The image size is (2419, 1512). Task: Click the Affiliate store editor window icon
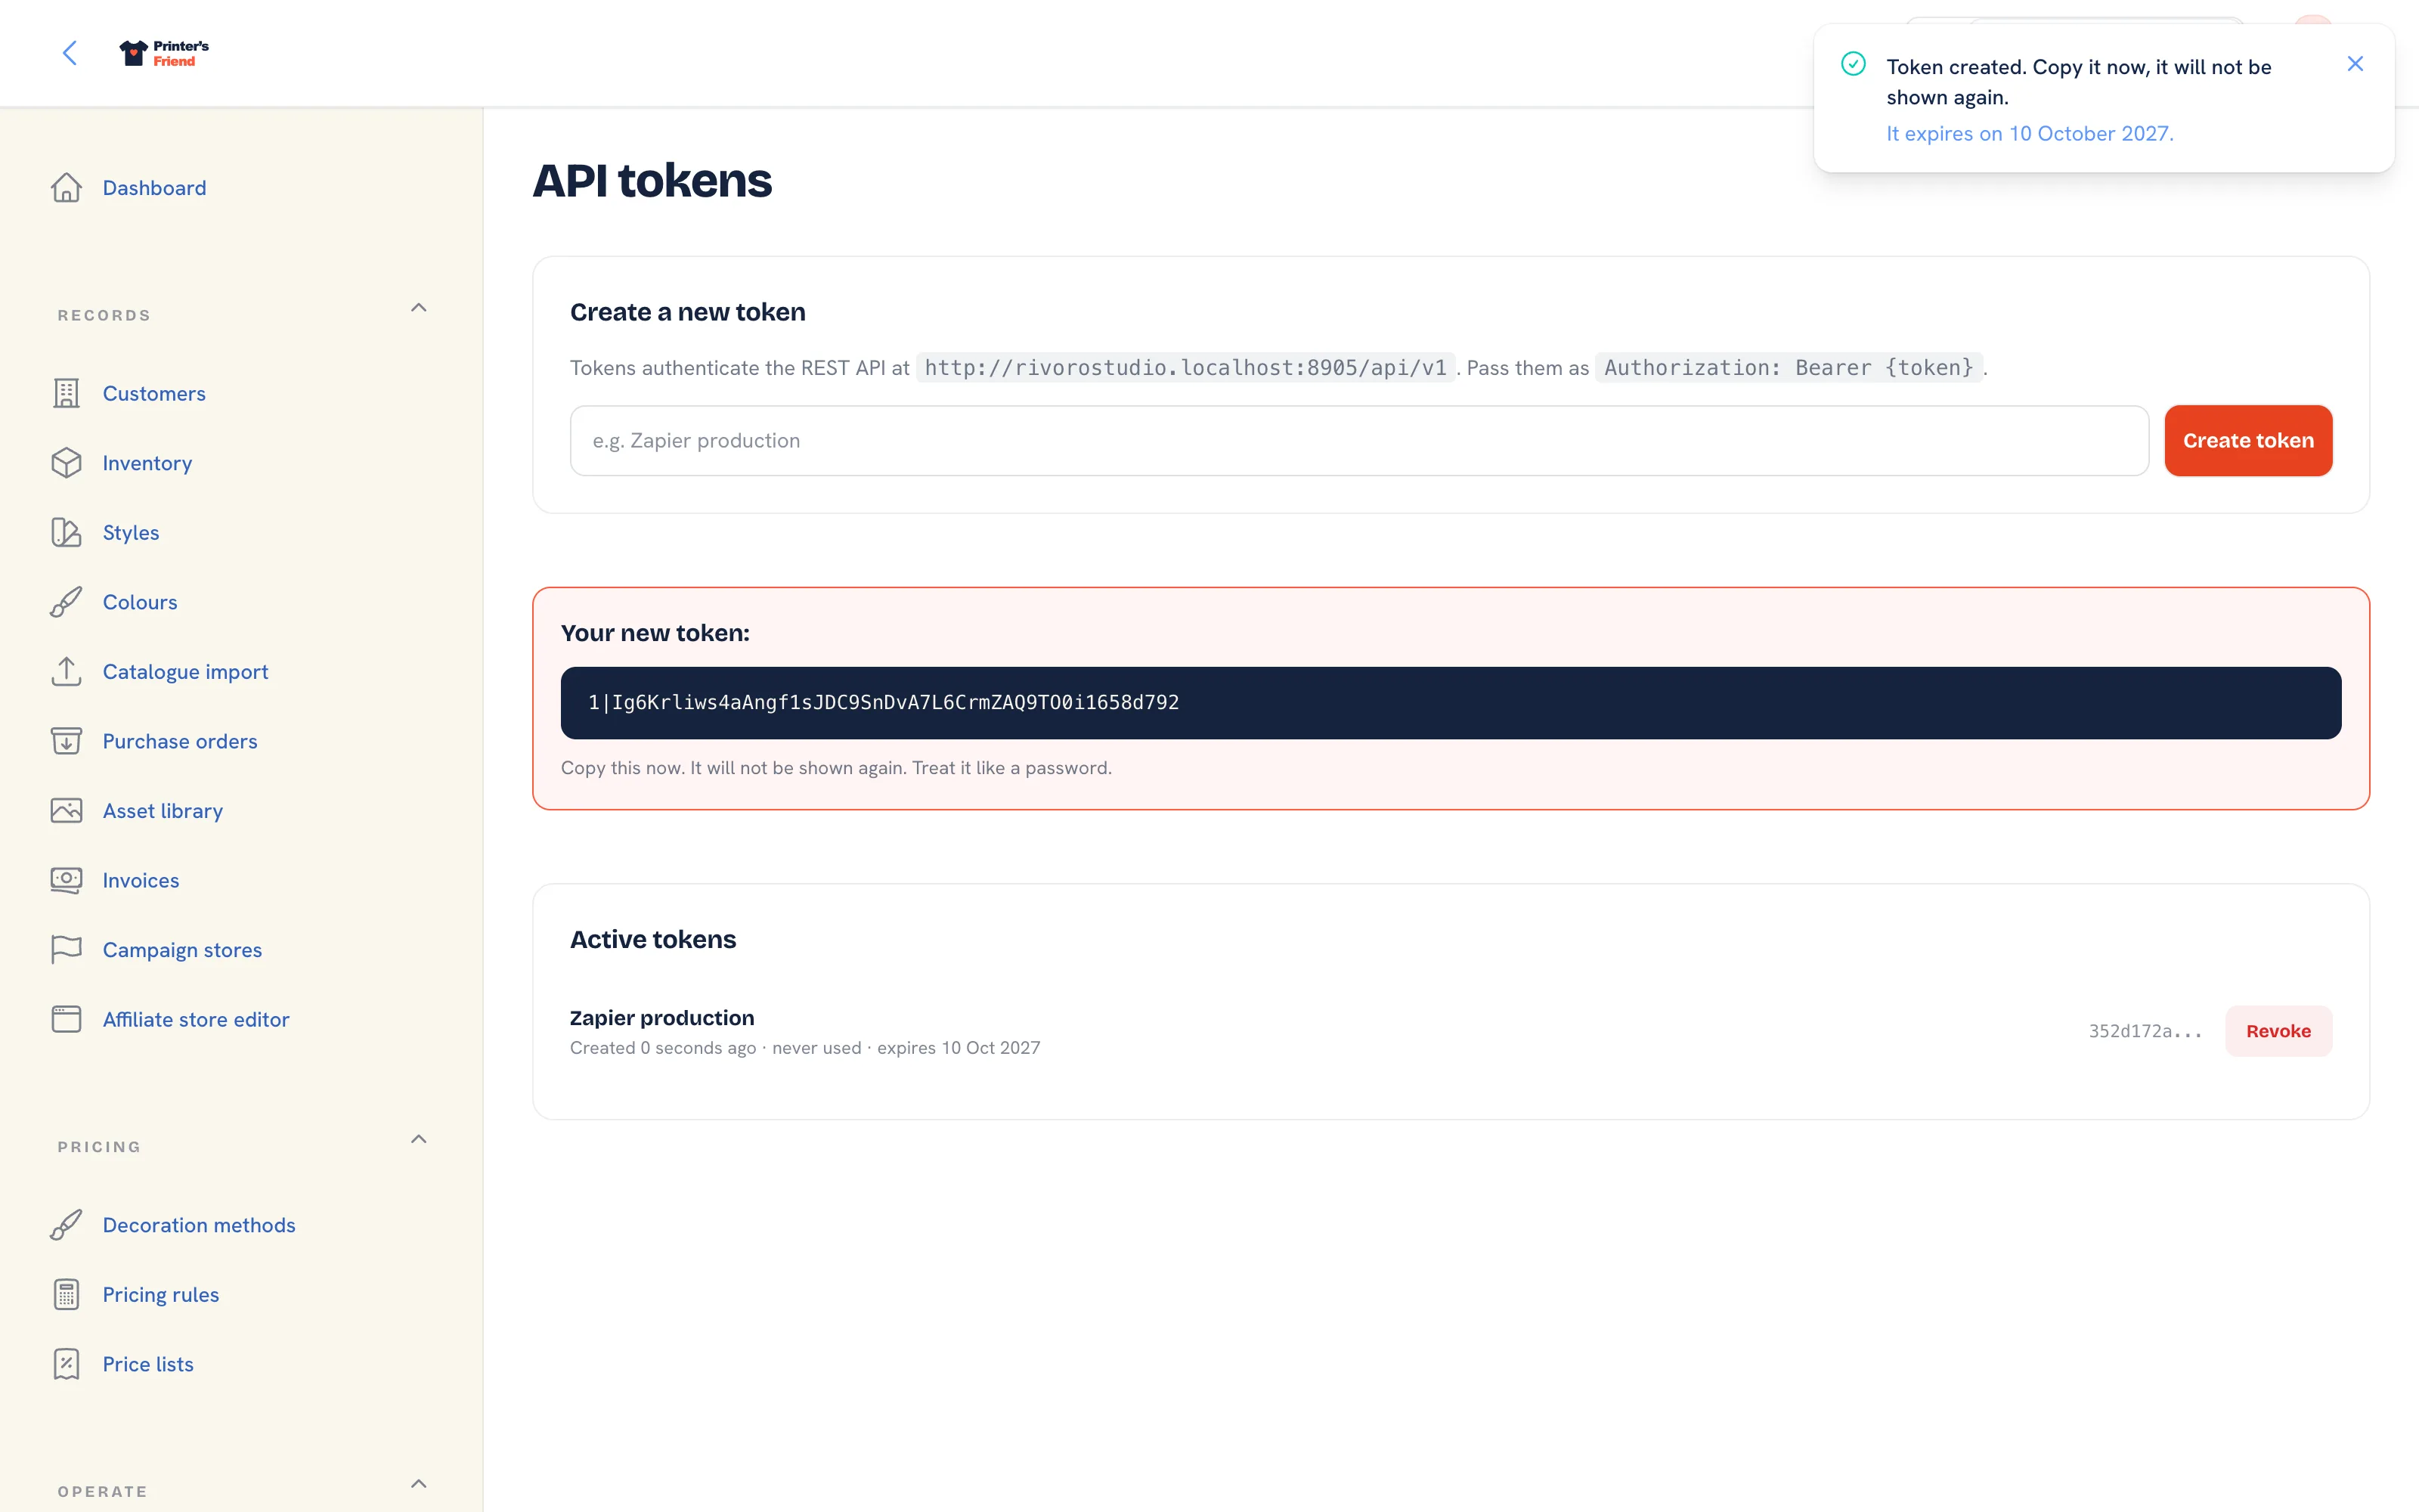pos(66,1019)
